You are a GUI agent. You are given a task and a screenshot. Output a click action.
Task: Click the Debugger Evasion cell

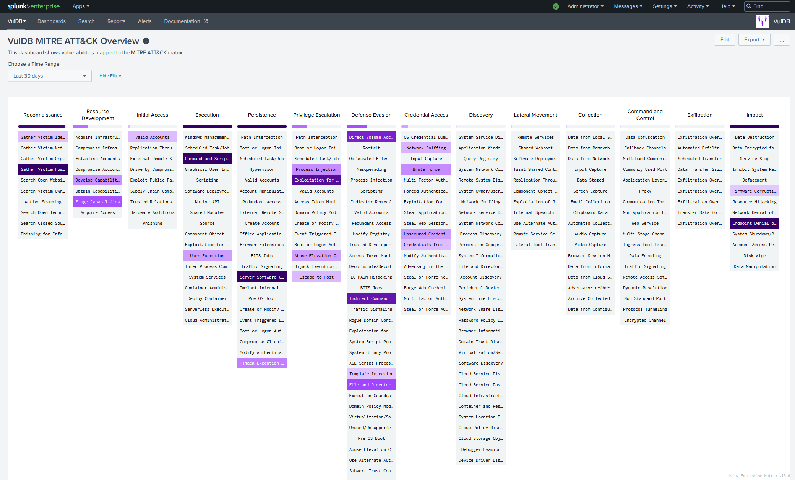(481, 449)
